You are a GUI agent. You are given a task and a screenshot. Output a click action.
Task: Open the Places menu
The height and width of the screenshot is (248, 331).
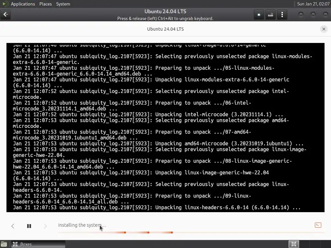click(x=45, y=4)
